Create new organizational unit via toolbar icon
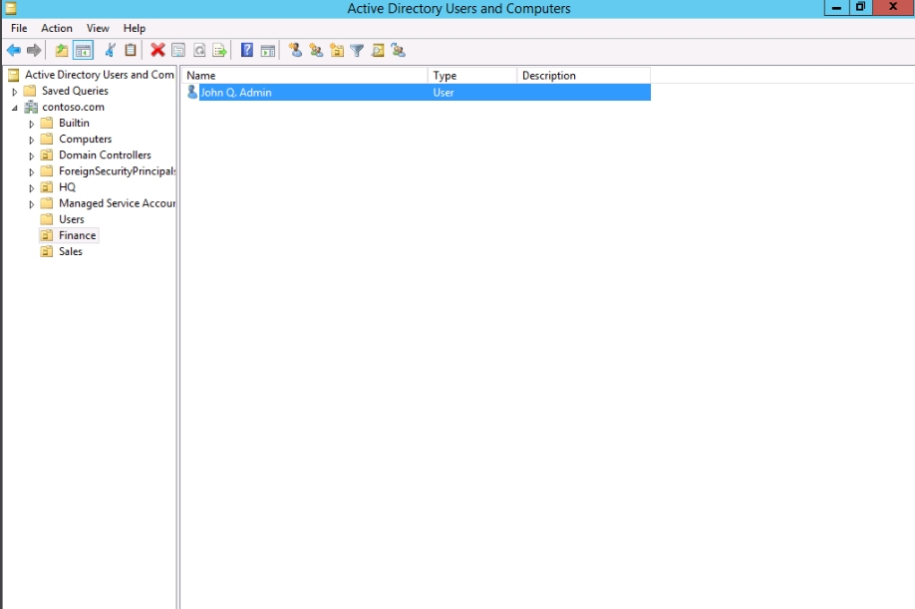Image resolution: width=915 pixels, height=609 pixels. [x=337, y=51]
